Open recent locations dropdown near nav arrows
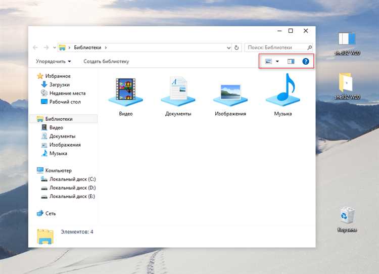The image size is (379, 274). click(x=55, y=48)
